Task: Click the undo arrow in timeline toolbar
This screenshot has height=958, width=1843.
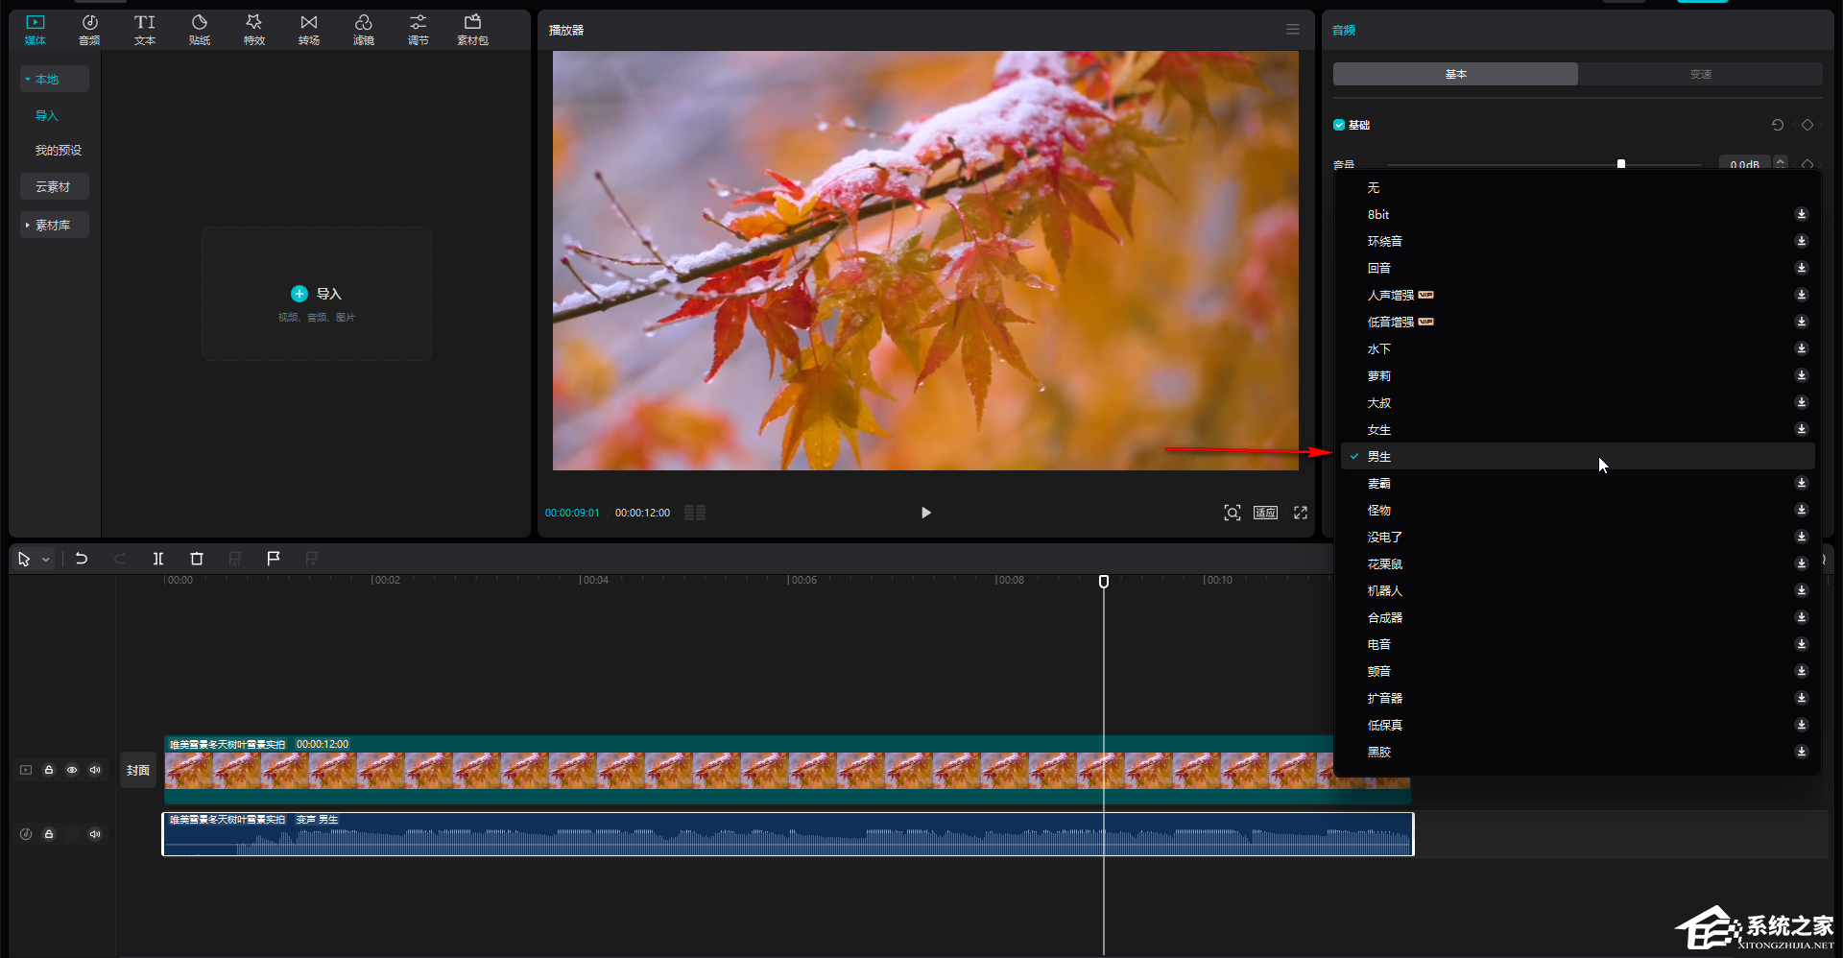Action: pos(82,559)
